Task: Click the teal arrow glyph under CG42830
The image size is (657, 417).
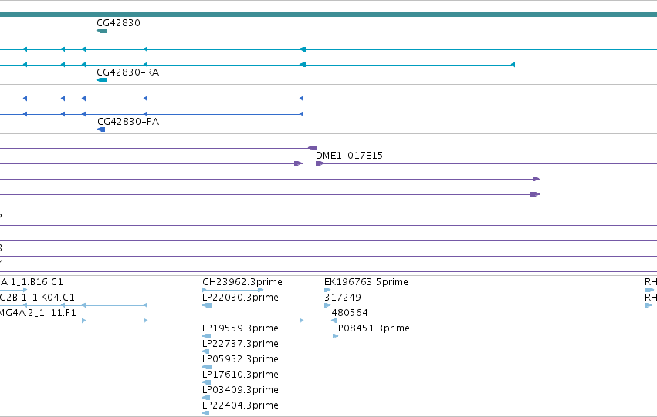Action: [101, 31]
